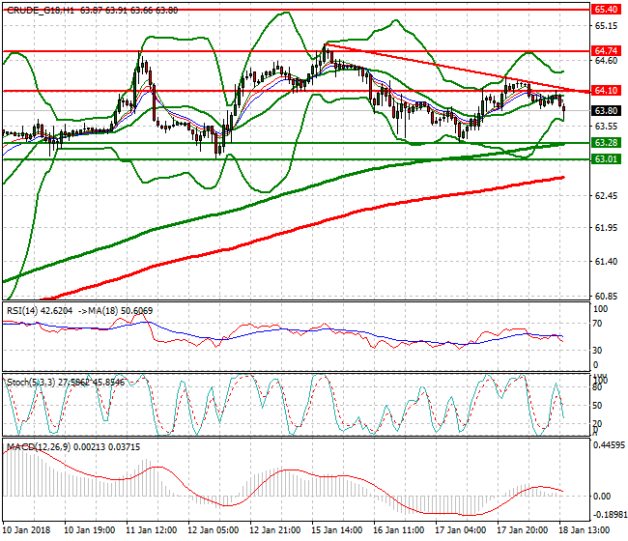
Task: Click the 65.40 red resistance price label
Action: pyautogui.click(x=606, y=10)
